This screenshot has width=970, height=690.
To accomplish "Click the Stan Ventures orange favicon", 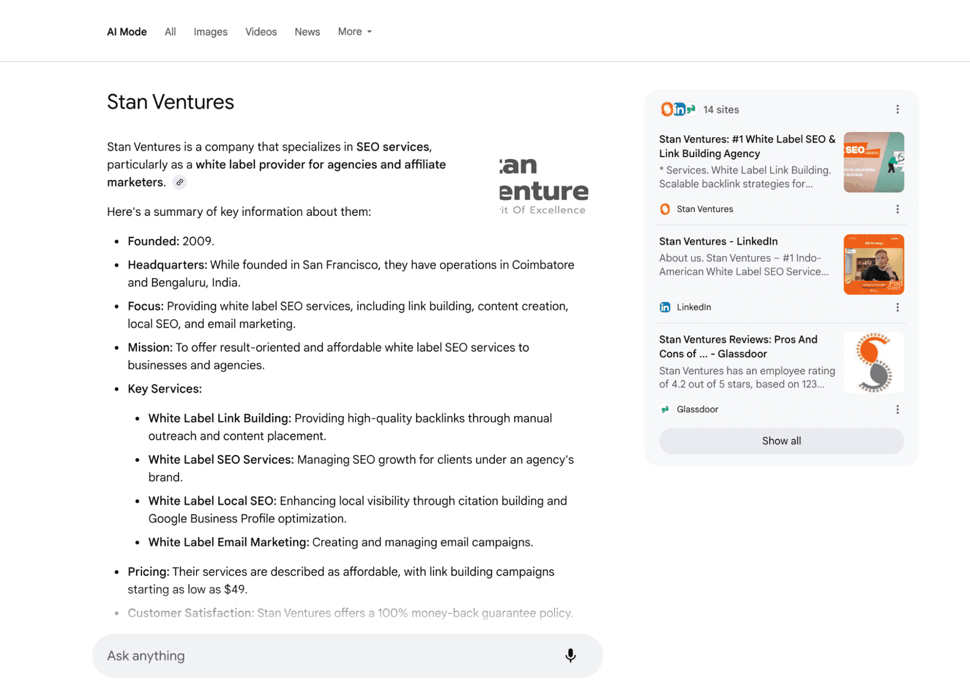I will point(665,209).
